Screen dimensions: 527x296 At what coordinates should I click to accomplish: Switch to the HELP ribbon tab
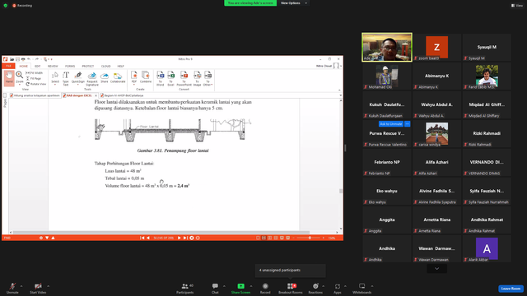[x=121, y=66]
